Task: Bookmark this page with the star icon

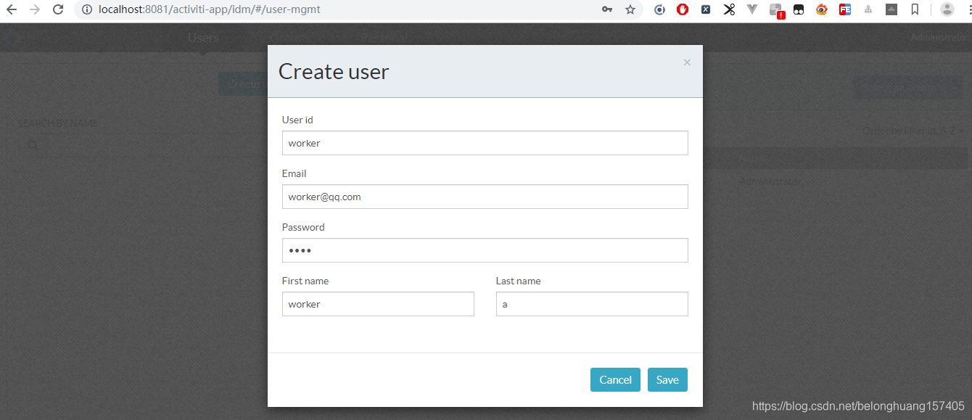Action: tap(630, 9)
